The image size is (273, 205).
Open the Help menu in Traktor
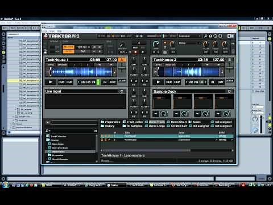coord(59,31)
